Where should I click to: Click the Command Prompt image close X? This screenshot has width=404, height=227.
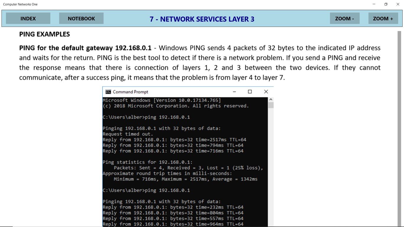(x=266, y=92)
